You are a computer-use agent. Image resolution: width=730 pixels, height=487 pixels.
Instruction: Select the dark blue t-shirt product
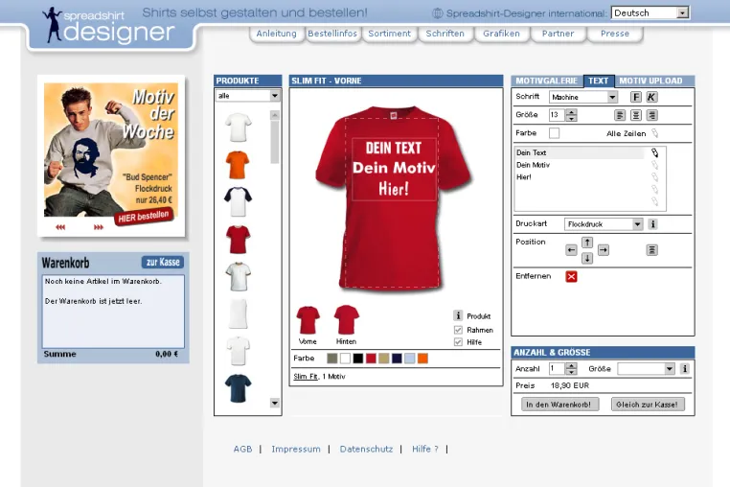coord(238,387)
